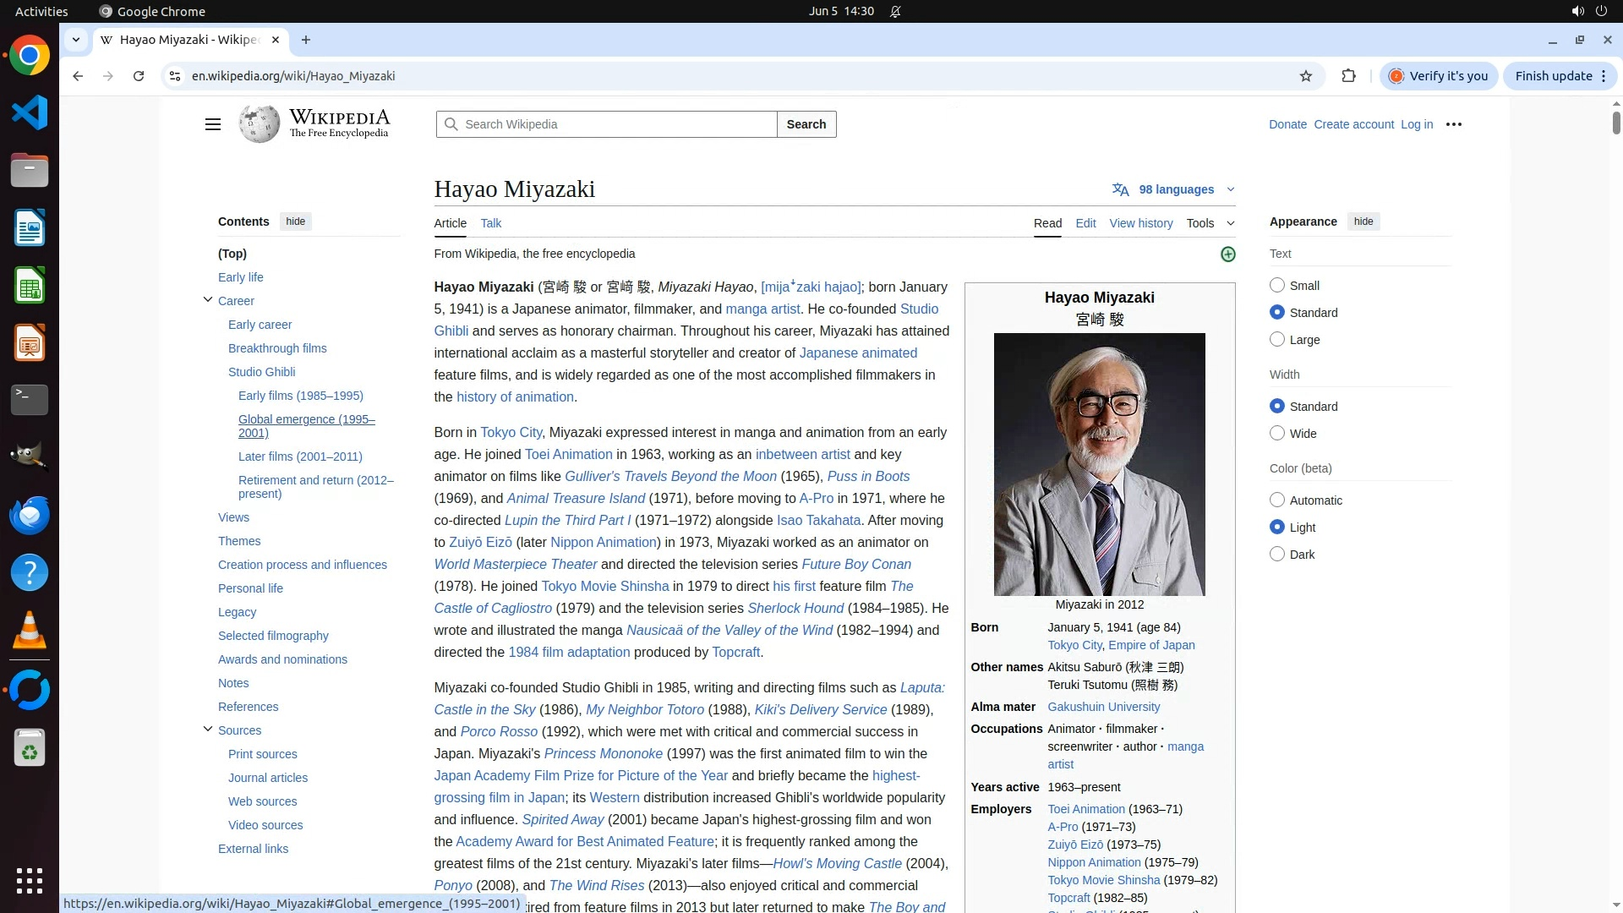Select Dark color mode

coord(1276,555)
